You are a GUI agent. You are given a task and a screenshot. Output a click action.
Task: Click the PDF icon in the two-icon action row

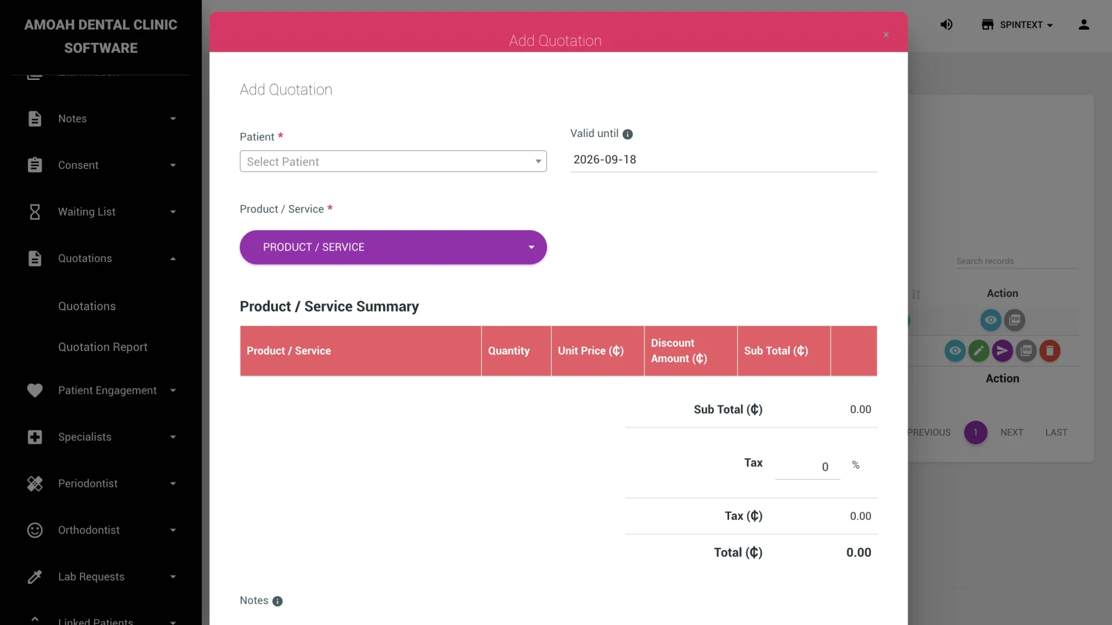click(x=1015, y=320)
